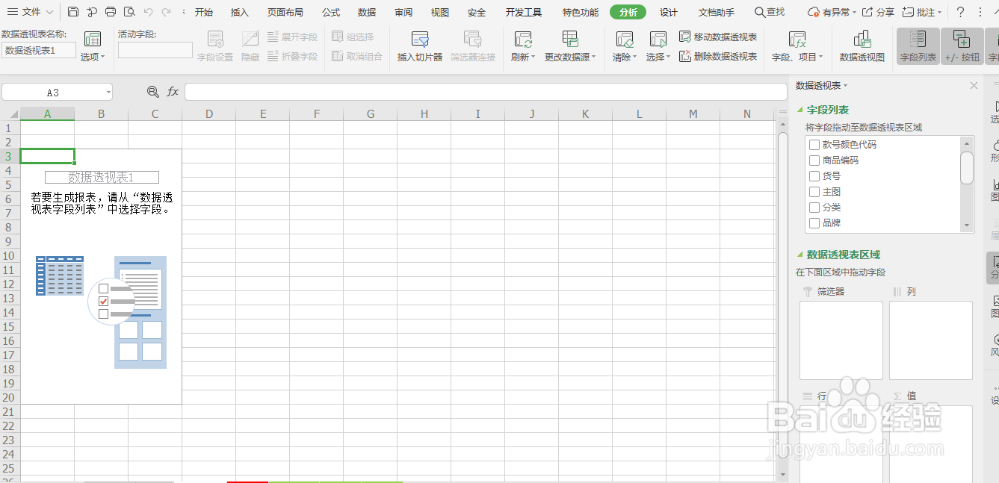Image resolution: width=999 pixels, height=483 pixels.
Task: Open the 视图 ribbon tab
Action: [x=440, y=12]
